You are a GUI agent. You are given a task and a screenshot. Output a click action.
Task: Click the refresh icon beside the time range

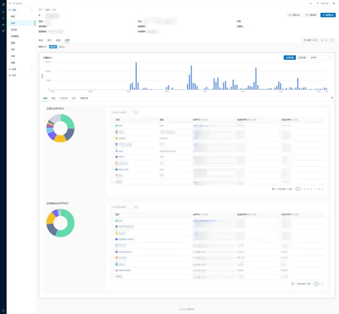click(x=332, y=40)
